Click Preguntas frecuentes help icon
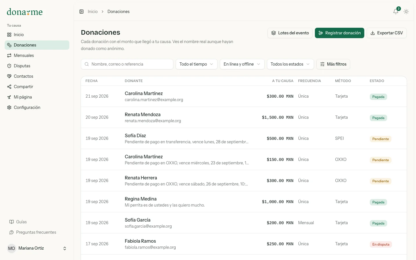The image size is (416, 260). (12, 232)
